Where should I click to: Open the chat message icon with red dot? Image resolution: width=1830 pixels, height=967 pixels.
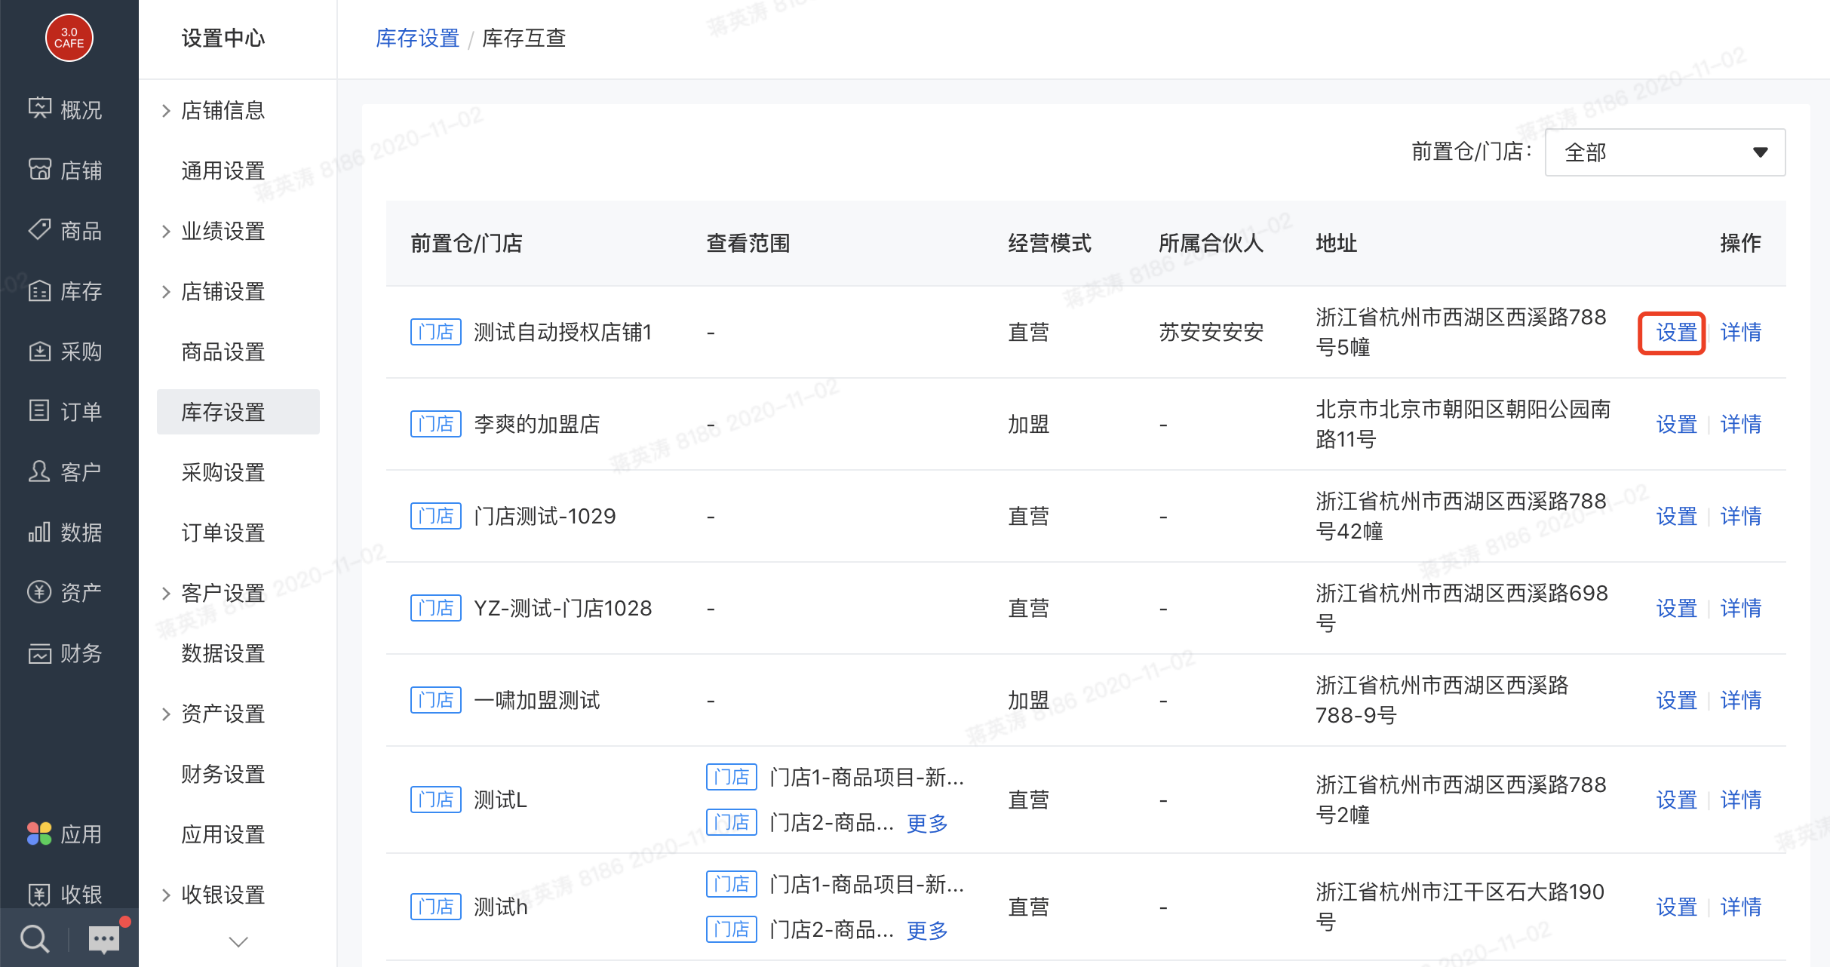[x=104, y=939]
